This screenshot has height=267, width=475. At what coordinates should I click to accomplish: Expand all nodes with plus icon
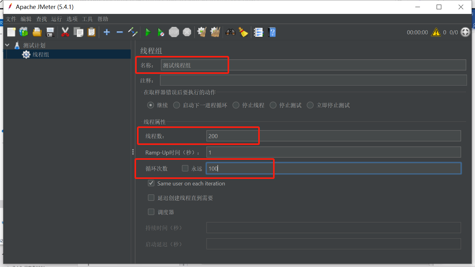pyautogui.click(x=107, y=32)
